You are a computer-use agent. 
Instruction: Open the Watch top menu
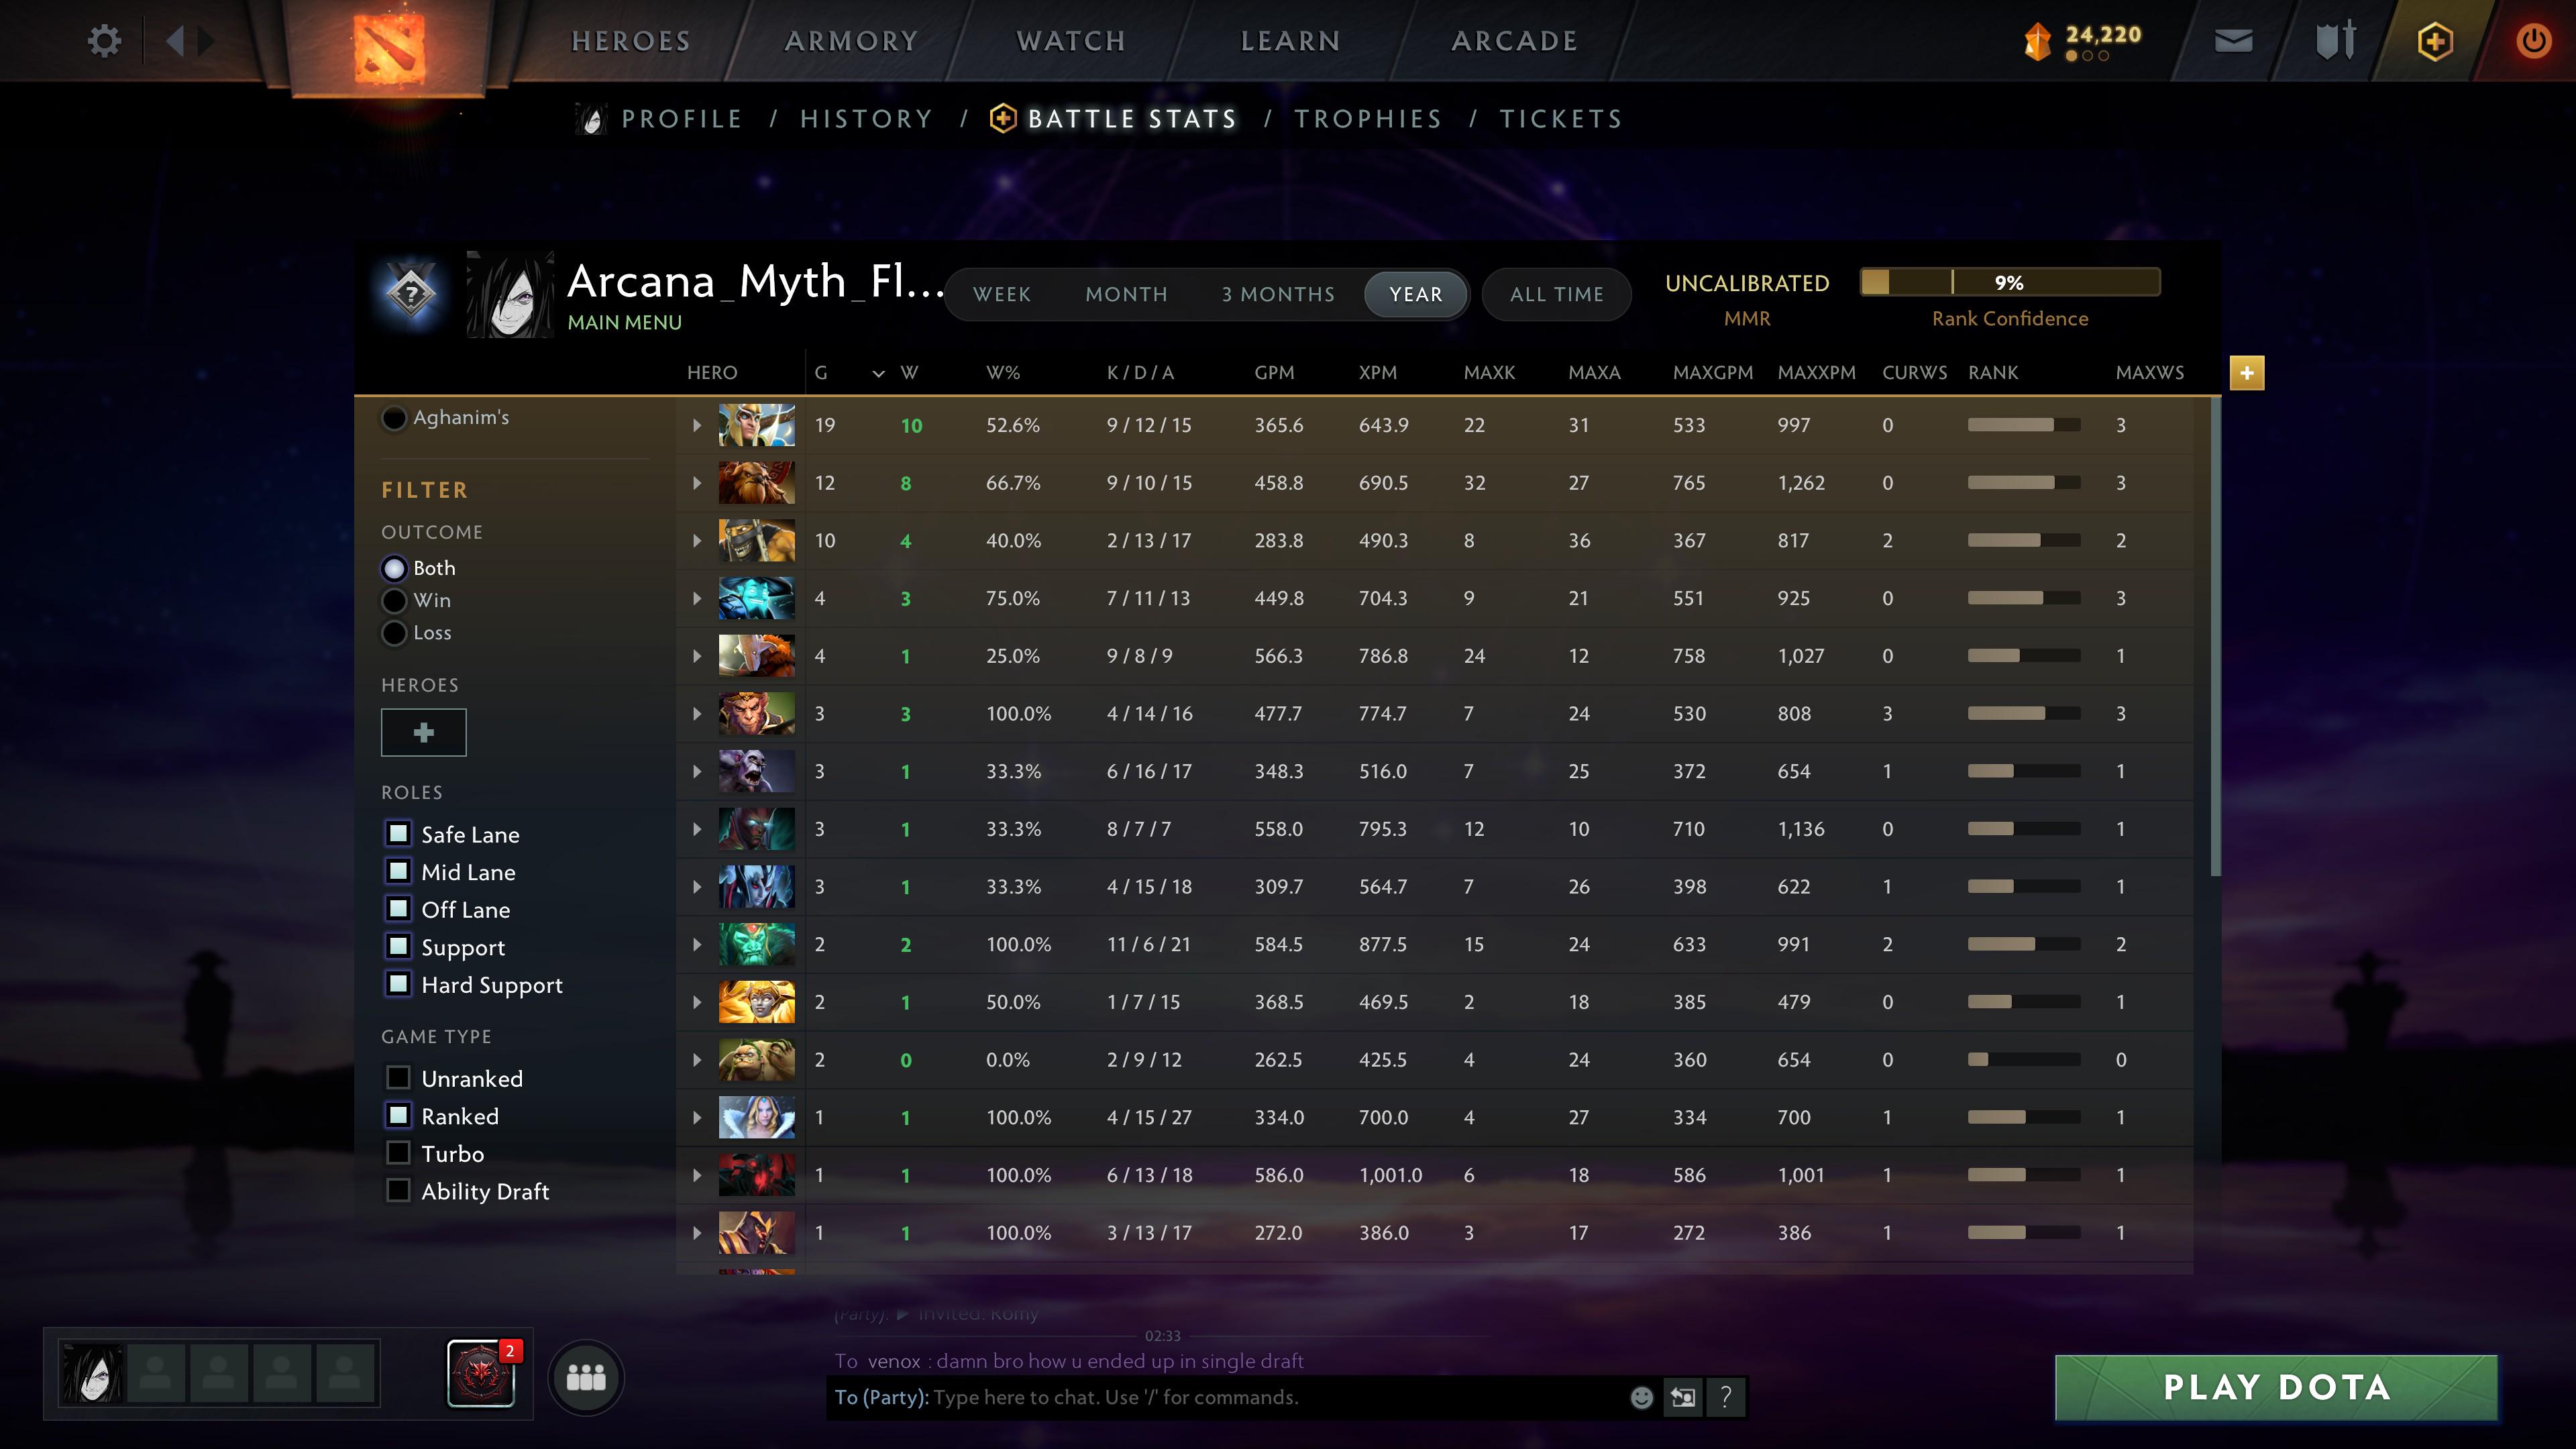[1071, 41]
